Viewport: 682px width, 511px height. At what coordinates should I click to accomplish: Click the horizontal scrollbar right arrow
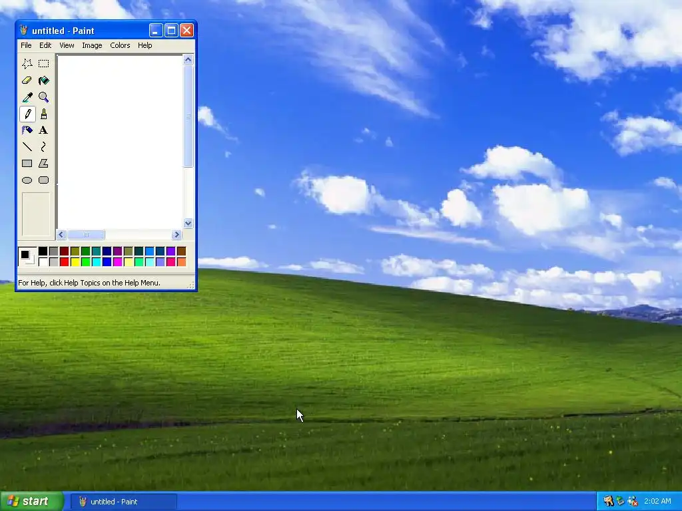coord(176,235)
